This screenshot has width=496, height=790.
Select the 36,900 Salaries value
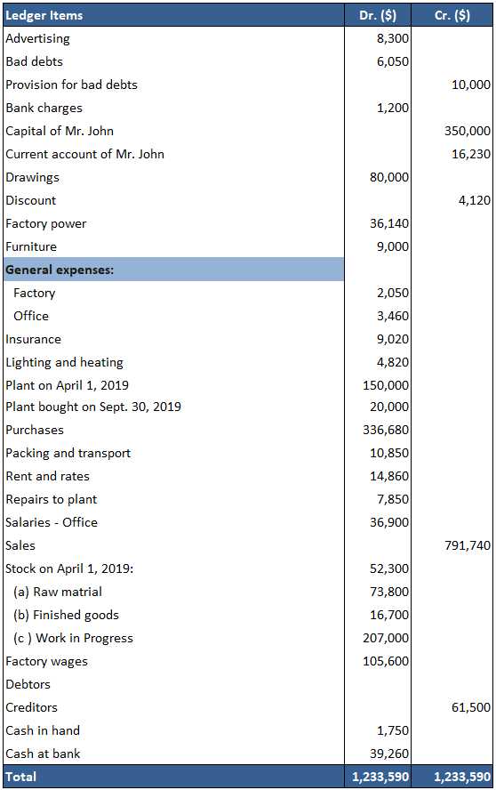coord(389,523)
